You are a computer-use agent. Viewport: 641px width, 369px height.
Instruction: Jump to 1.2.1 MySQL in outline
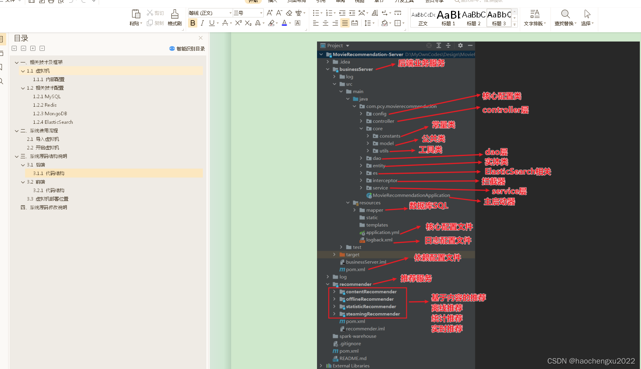[x=47, y=97]
